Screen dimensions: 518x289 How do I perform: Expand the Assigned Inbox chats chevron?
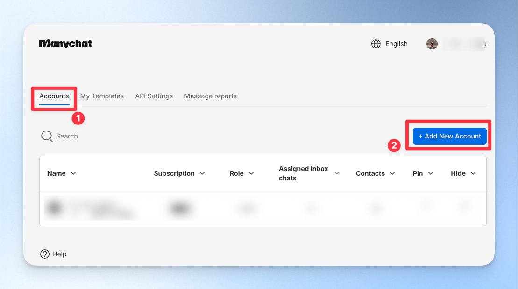coord(337,173)
